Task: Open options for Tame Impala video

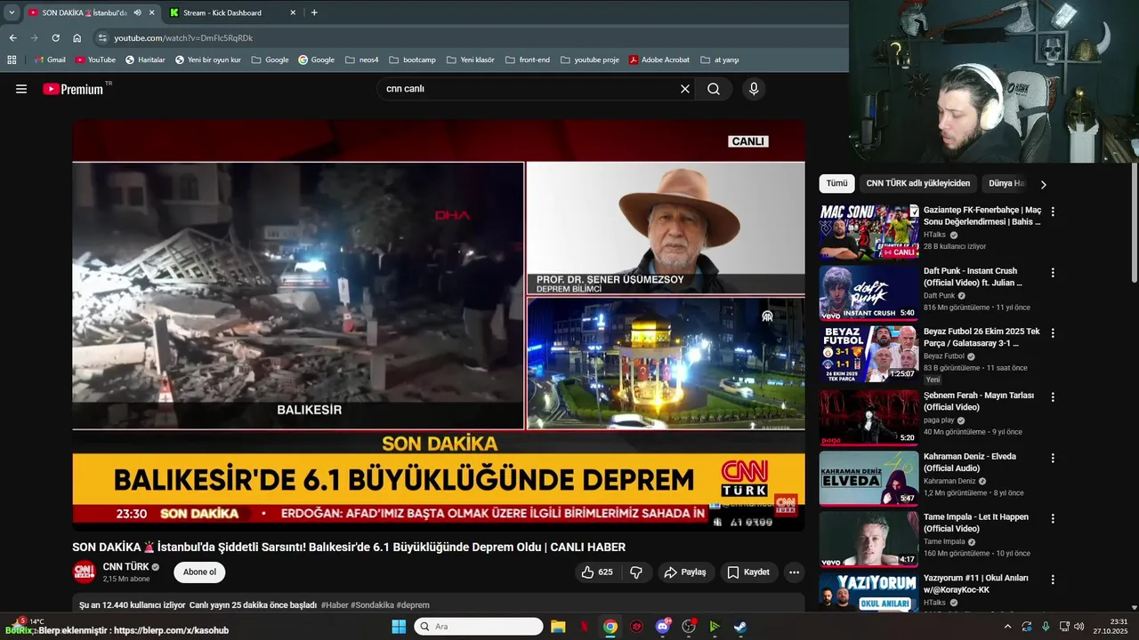Action: (x=1053, y=518)
